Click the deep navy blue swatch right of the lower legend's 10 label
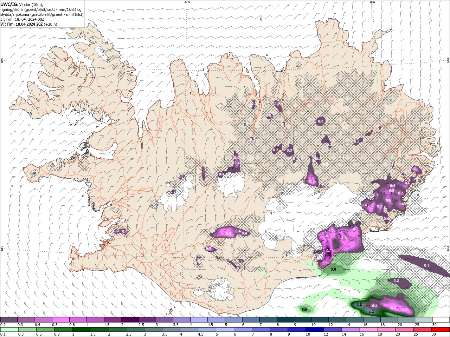Image resolution: width=450 pixels, height=337 pixels. (314, 330)
